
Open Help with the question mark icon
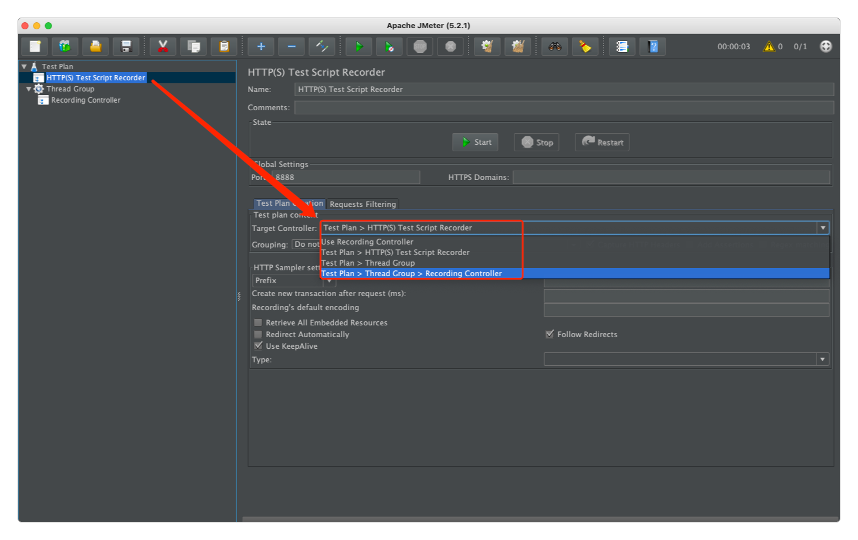(x=653, y=46)
